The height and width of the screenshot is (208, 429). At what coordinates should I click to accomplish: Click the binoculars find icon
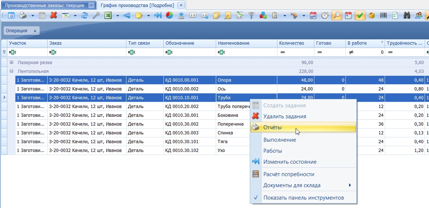tap(407, 16)
